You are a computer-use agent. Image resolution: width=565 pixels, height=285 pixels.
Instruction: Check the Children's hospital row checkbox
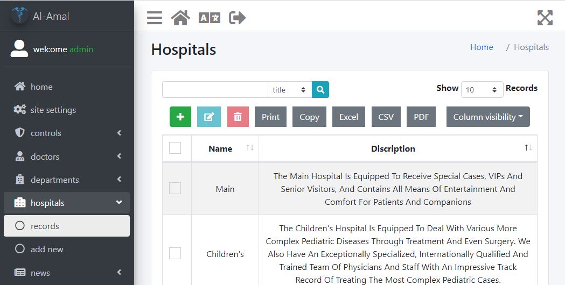(x=175, y=253)
